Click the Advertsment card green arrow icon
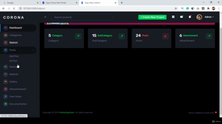 pyautogui.click(x=209, y=36)
